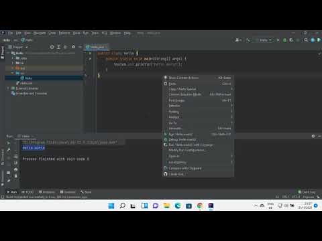Click Expand All in Project panel

tap(58, 47)
